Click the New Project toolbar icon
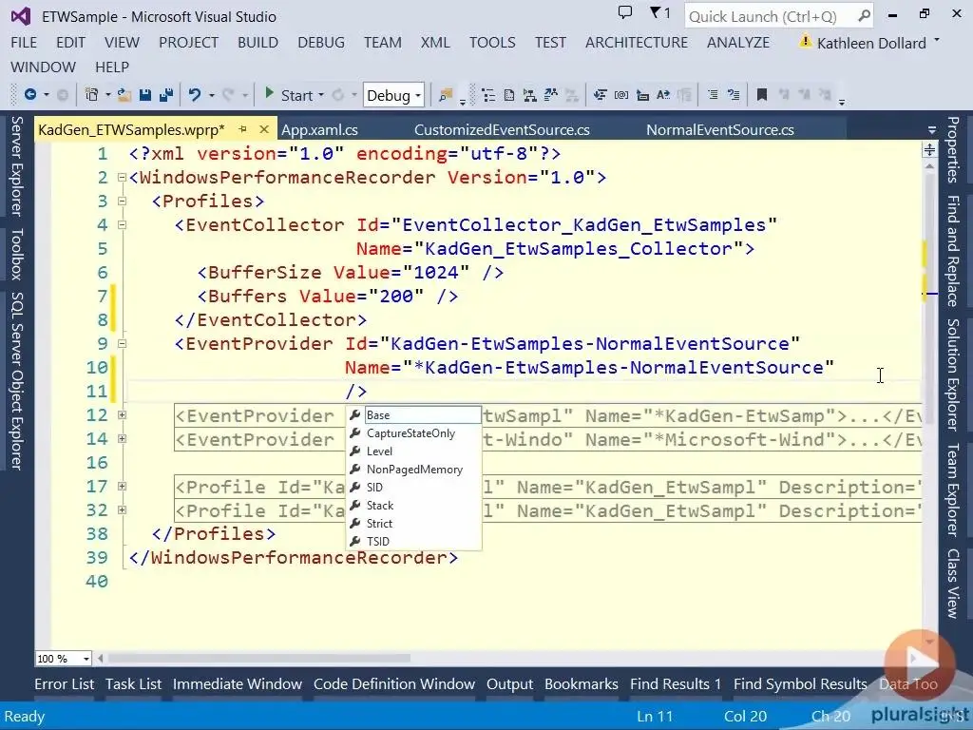 [92, 95]
